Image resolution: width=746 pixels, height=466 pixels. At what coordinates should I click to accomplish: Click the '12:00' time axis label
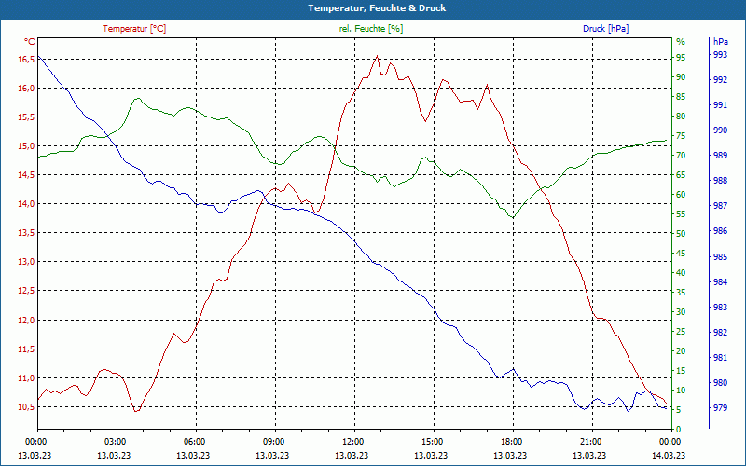tap(352, 442)
